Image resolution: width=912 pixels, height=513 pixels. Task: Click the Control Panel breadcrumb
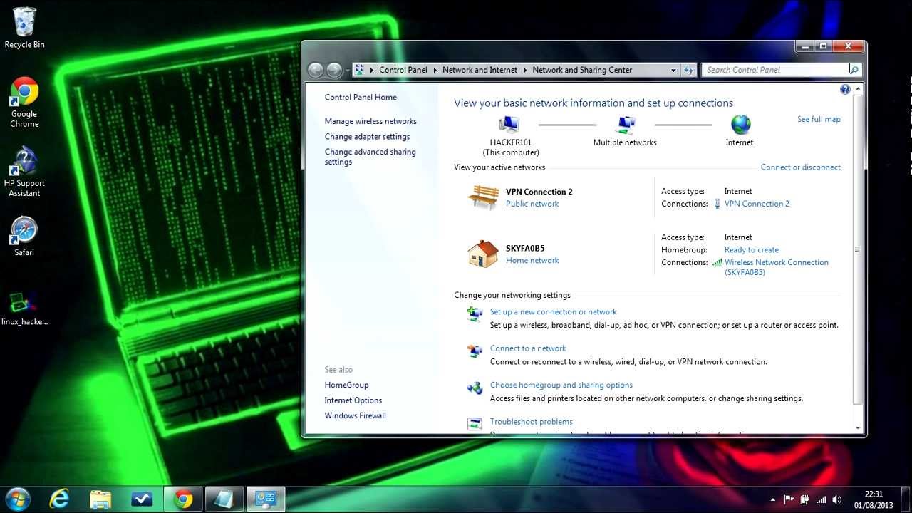pos(403,70)
